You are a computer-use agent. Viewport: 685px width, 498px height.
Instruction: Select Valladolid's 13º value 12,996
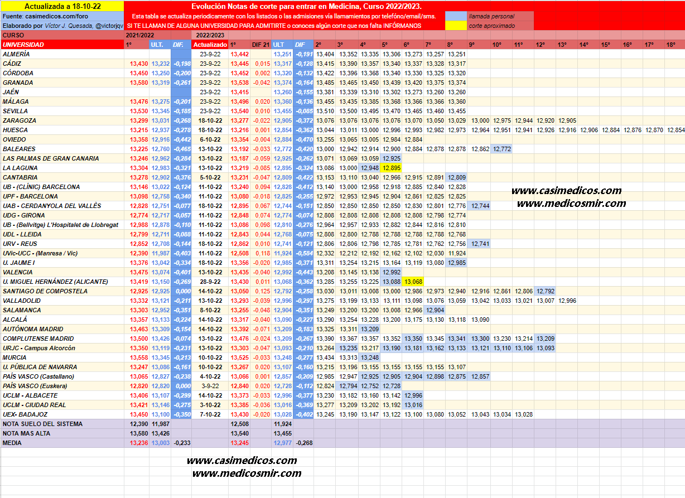[567, 301]
